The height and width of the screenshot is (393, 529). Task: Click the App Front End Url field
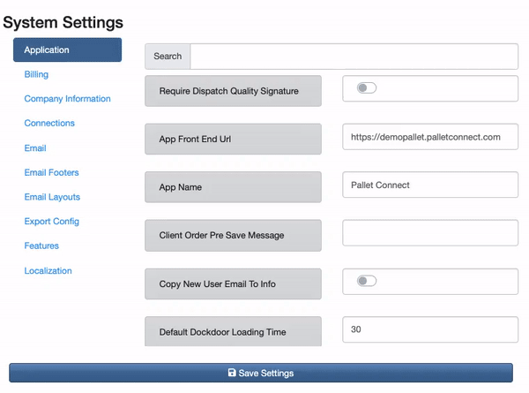[430, 137]
